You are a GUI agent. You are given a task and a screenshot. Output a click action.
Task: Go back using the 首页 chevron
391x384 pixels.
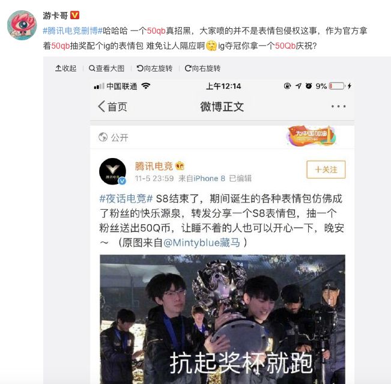point(112,107)
